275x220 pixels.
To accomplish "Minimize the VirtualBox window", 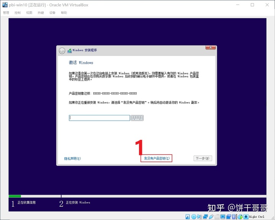I will click(238, 5).
